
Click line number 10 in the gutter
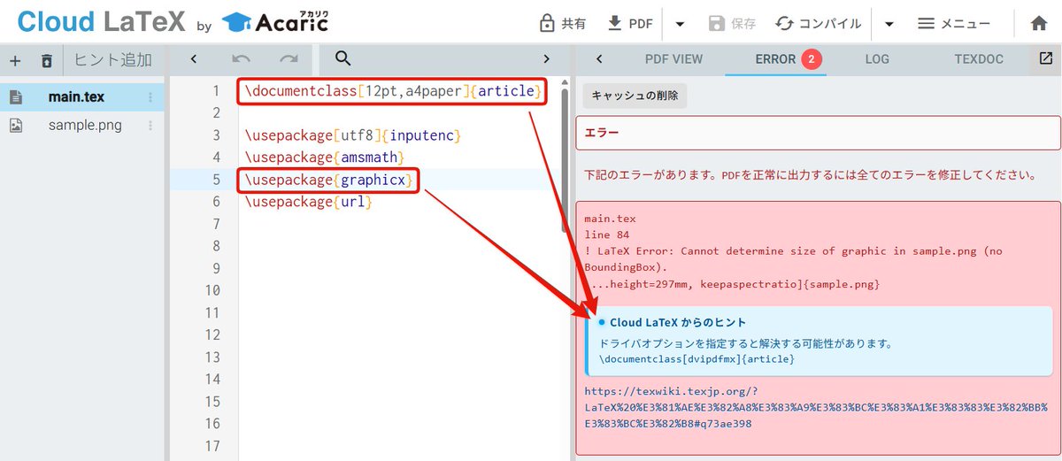point(211,290)
